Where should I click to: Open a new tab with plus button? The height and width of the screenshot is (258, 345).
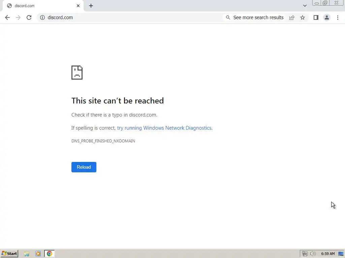[x=91, y=6]
